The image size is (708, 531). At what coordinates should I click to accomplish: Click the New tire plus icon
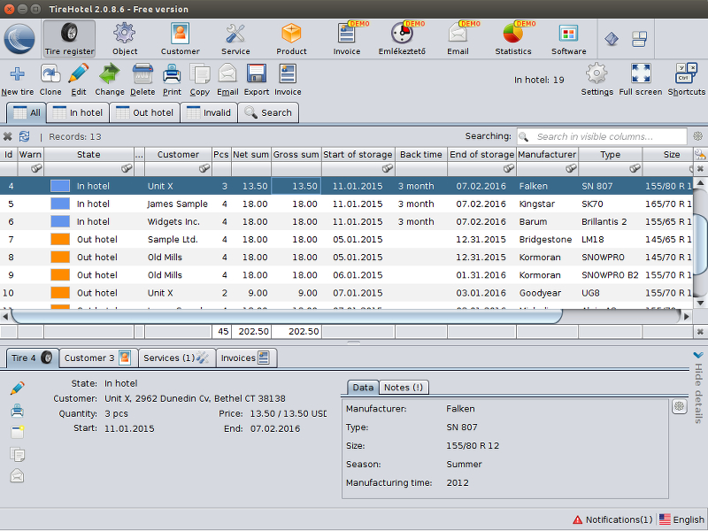pos(17,73)
